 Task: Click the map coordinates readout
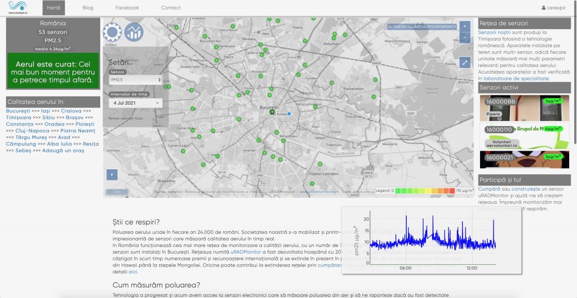[421, 27]
